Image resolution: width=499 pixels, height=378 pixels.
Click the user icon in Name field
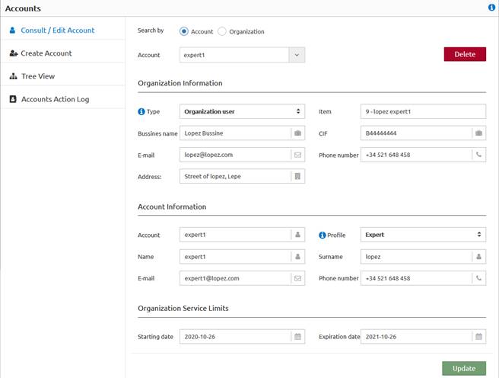298,257
